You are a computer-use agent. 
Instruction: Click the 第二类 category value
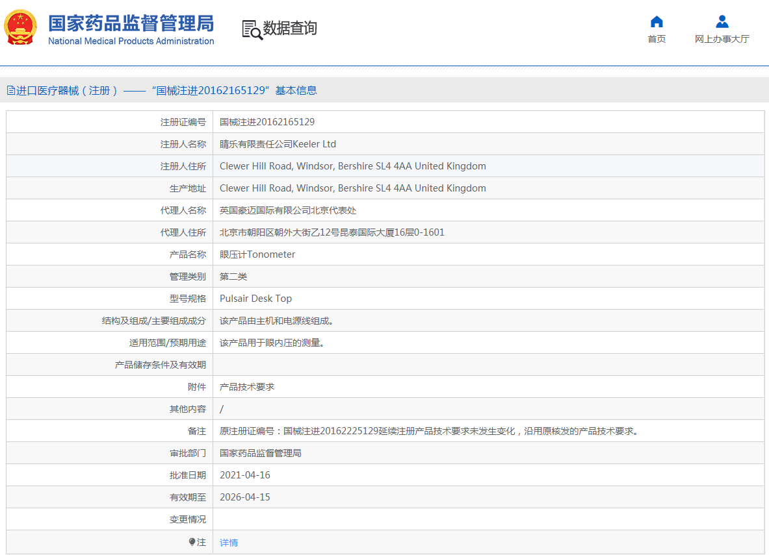(x=233, y=277)
